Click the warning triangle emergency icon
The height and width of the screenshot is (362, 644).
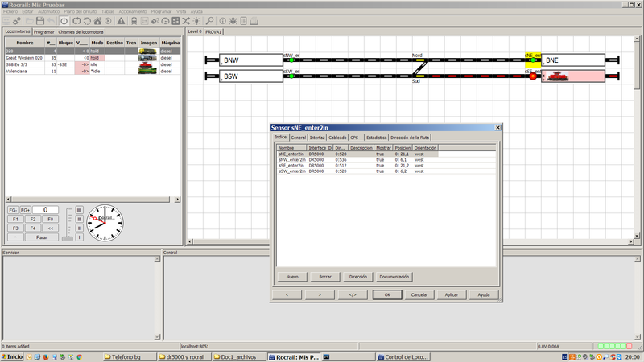(x=122, y=21)
